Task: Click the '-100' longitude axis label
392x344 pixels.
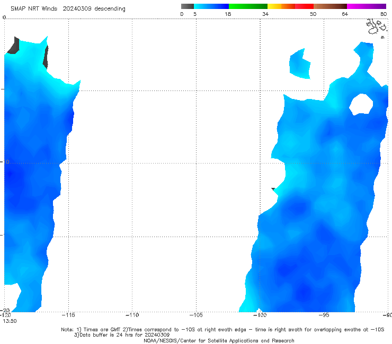Action: pyautogui.click(x=260, y=315)
